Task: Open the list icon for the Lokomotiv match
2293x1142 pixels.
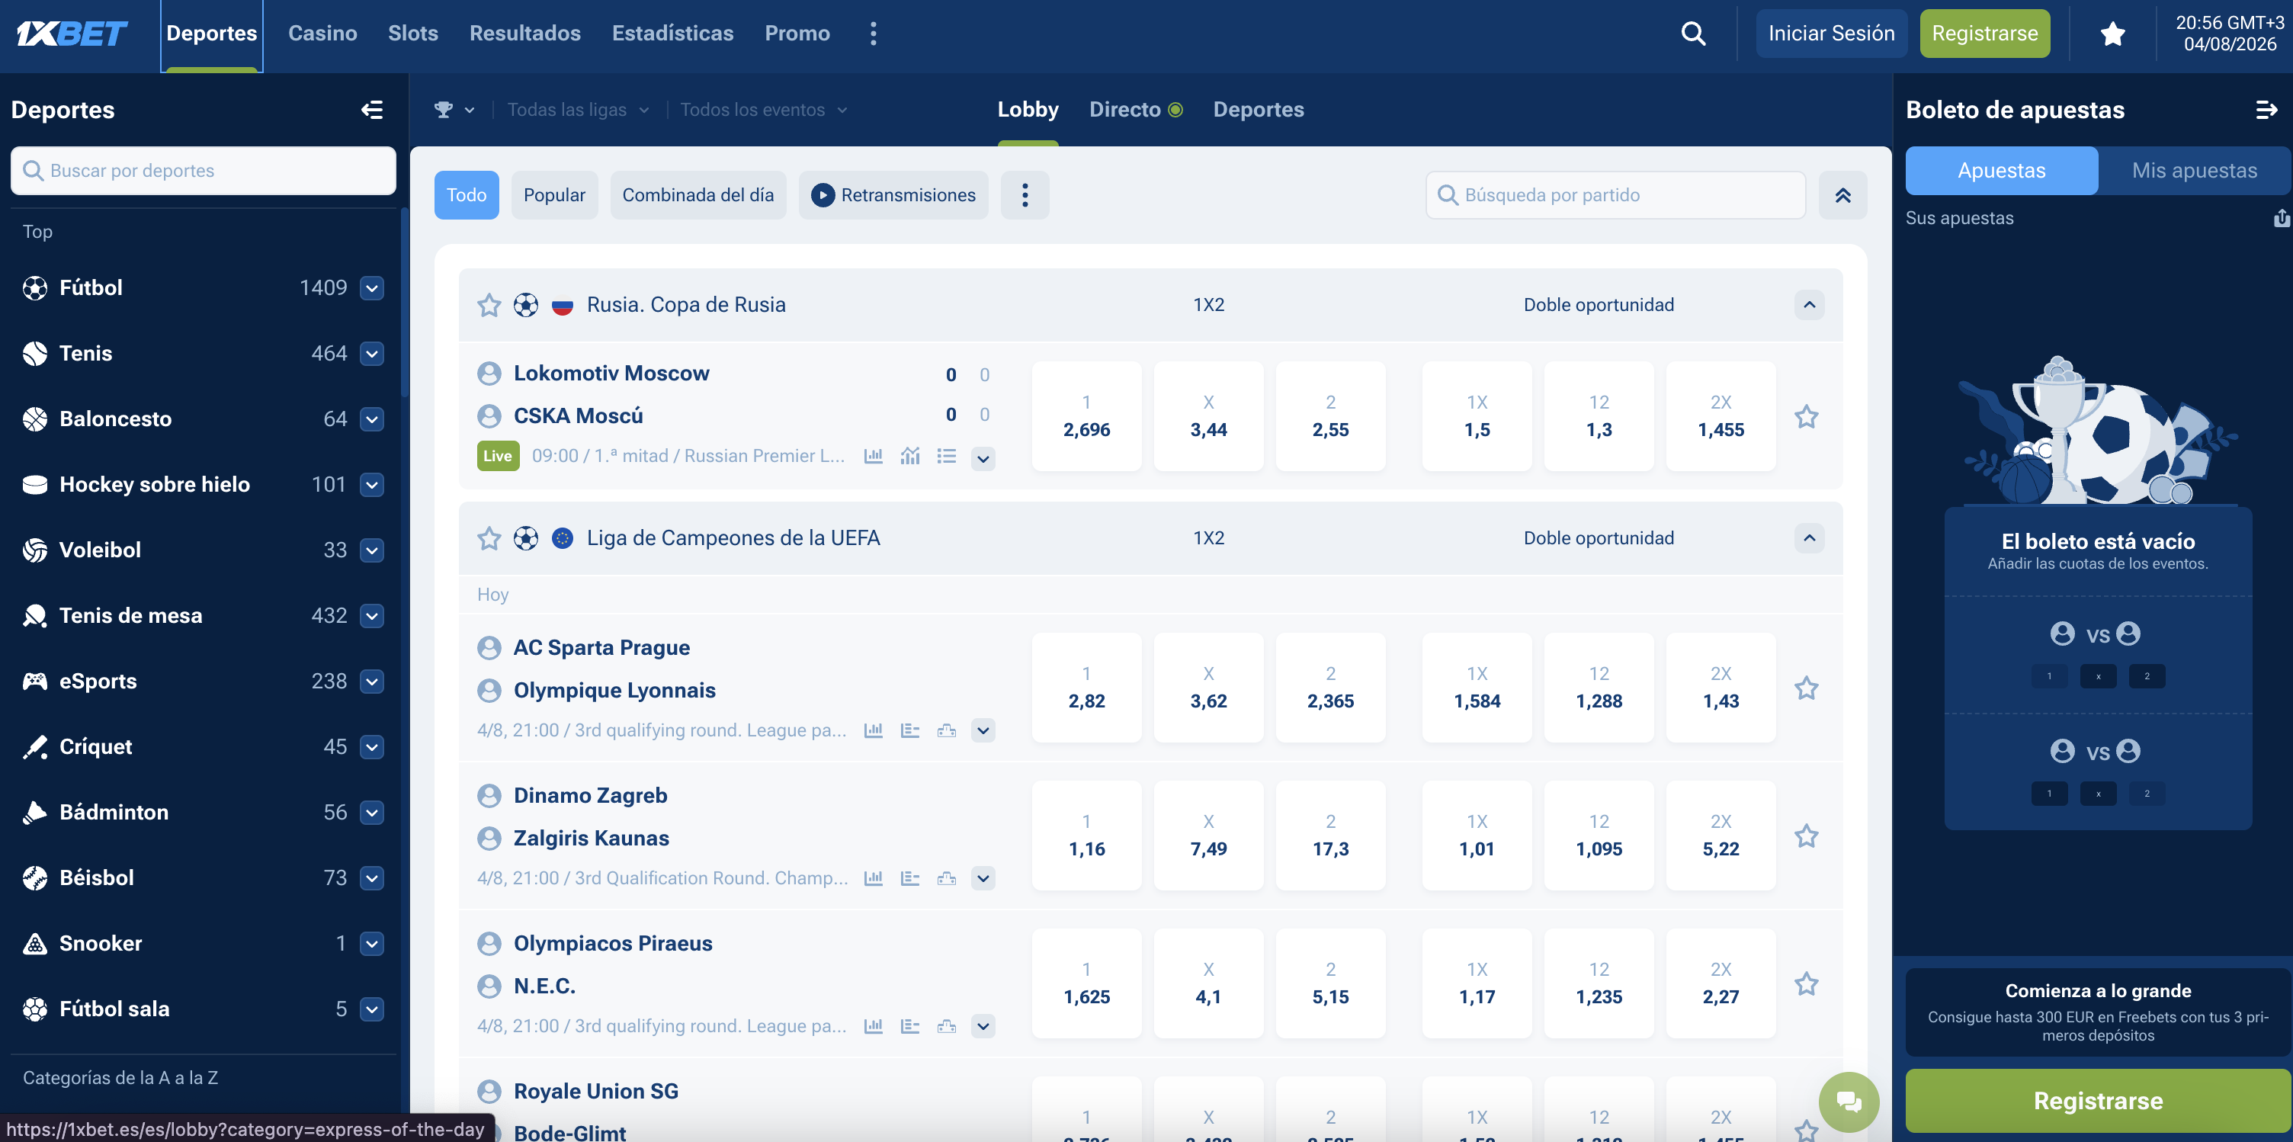Action: coord(946,456)
